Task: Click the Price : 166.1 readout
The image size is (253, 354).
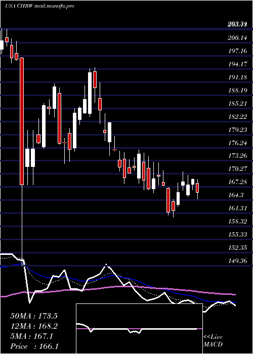Action: pos(34,346)
